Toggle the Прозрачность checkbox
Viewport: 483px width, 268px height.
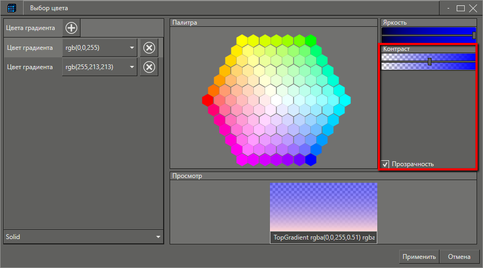coord(385,164)
